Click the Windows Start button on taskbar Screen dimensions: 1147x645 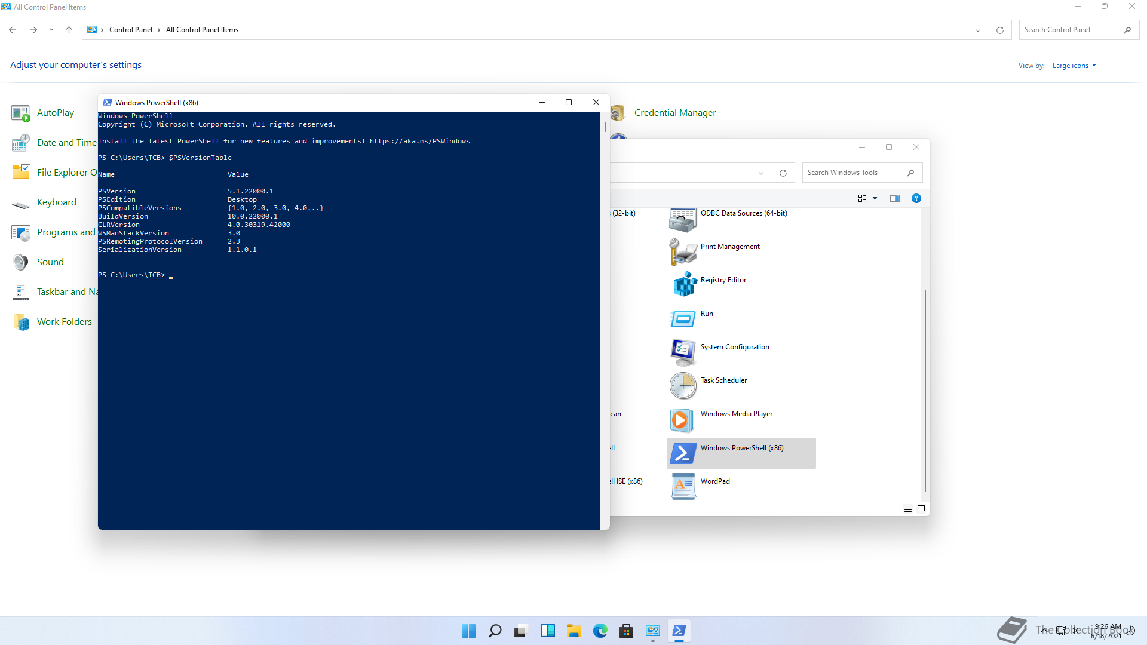click(x=469, y=631)
